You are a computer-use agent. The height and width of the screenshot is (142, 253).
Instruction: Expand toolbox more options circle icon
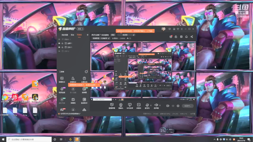click(86, 72)
